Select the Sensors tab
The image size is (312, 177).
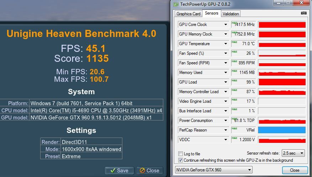[212, 13]
